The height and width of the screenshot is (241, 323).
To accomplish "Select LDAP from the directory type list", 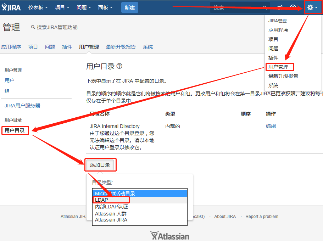I will coord(101,200).
